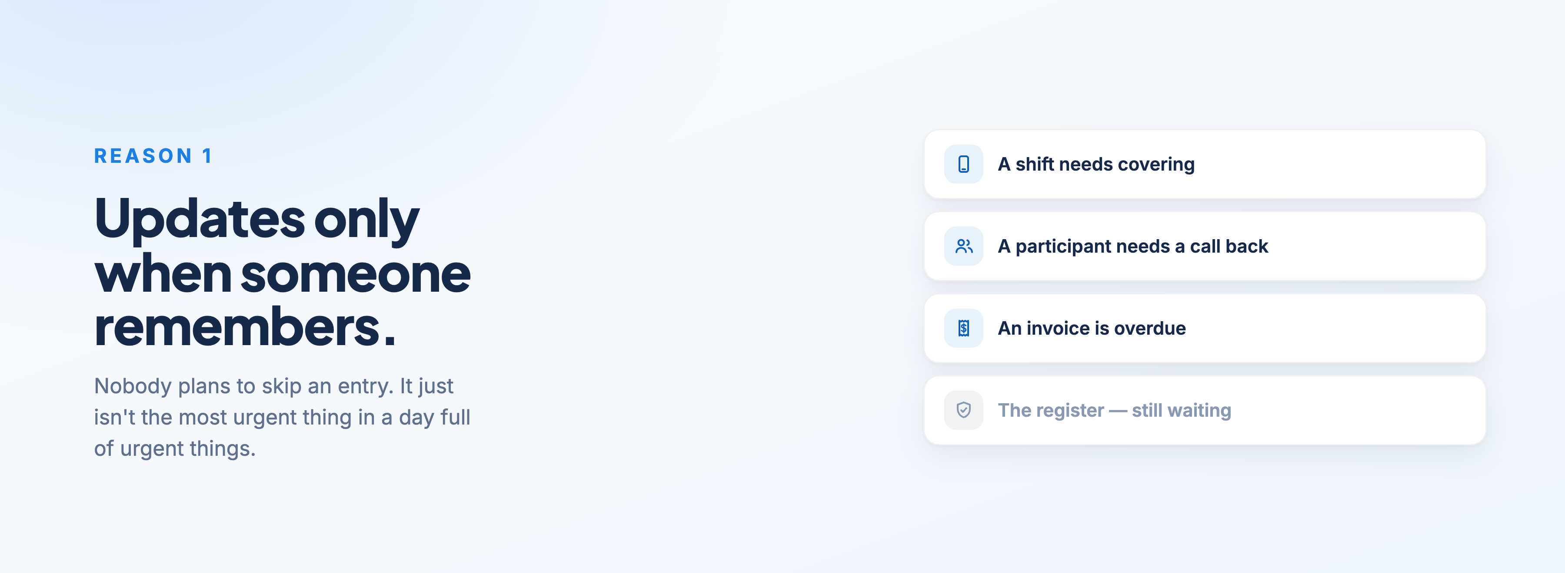Screen dimensions: 1565x573
Task: Click 'isn't the most urgent thing' paragraph line
Action: click(x=282, y=417)
